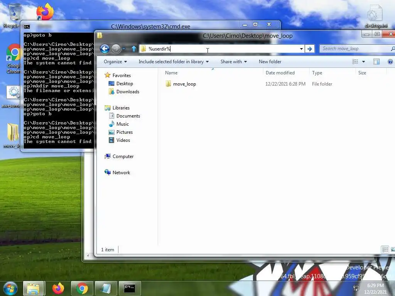Switch to details view icon in status bar
This screenshot has height=296, width=395.
click(385, 249)
